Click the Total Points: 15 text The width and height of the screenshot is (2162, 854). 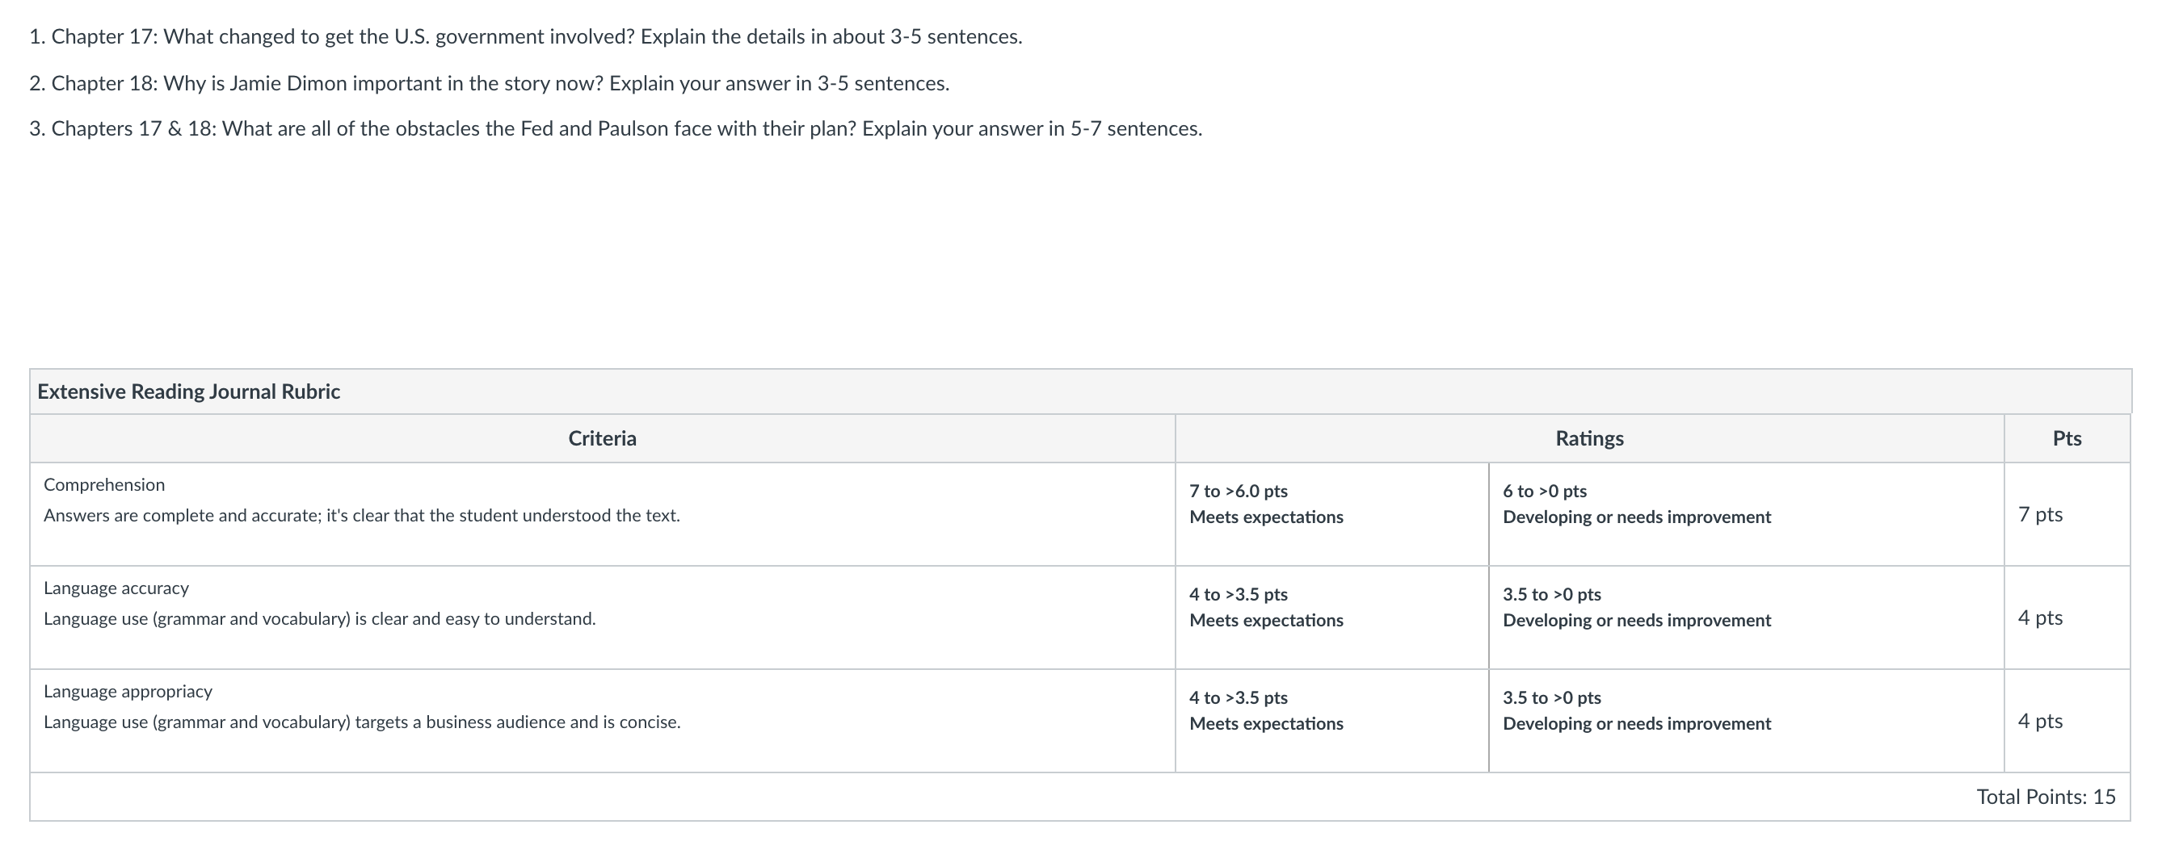pyautogui.click(x=2046, y=797)
